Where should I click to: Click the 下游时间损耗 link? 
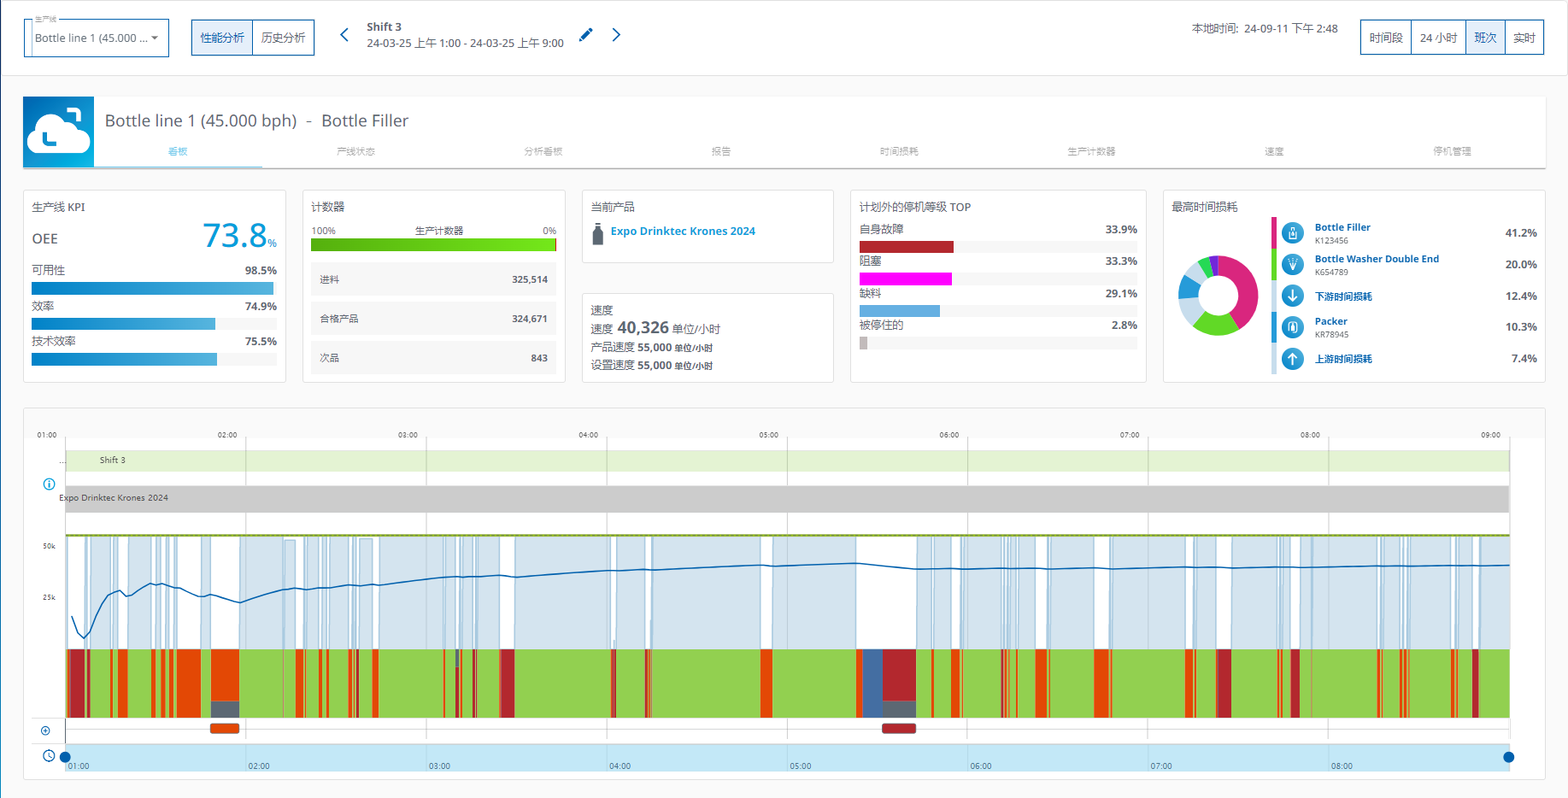[1342, 296]
